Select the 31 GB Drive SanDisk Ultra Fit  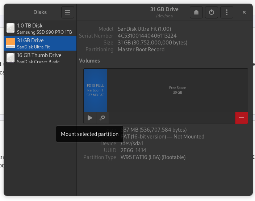pyautogui.click(x=40, y=43)
